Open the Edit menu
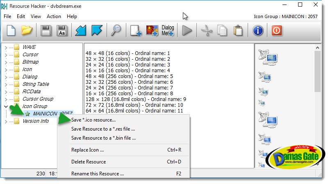This screenshot has width=328, height=184. tap(21, 16)
